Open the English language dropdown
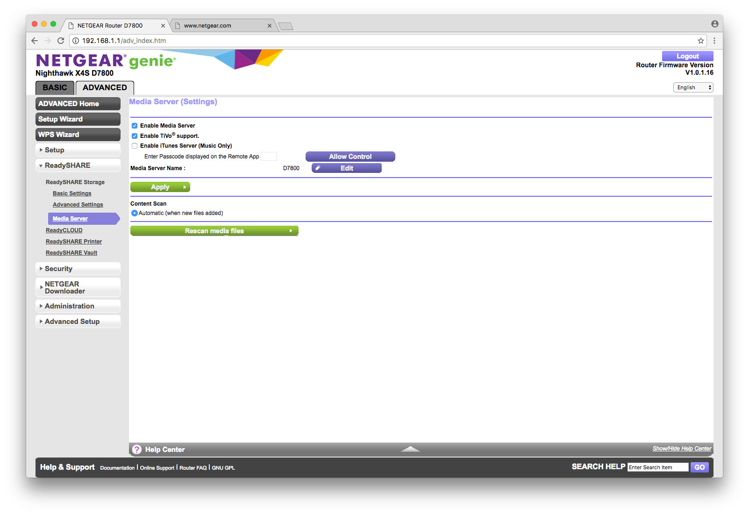The image size is (749, 515). point(693,87)
